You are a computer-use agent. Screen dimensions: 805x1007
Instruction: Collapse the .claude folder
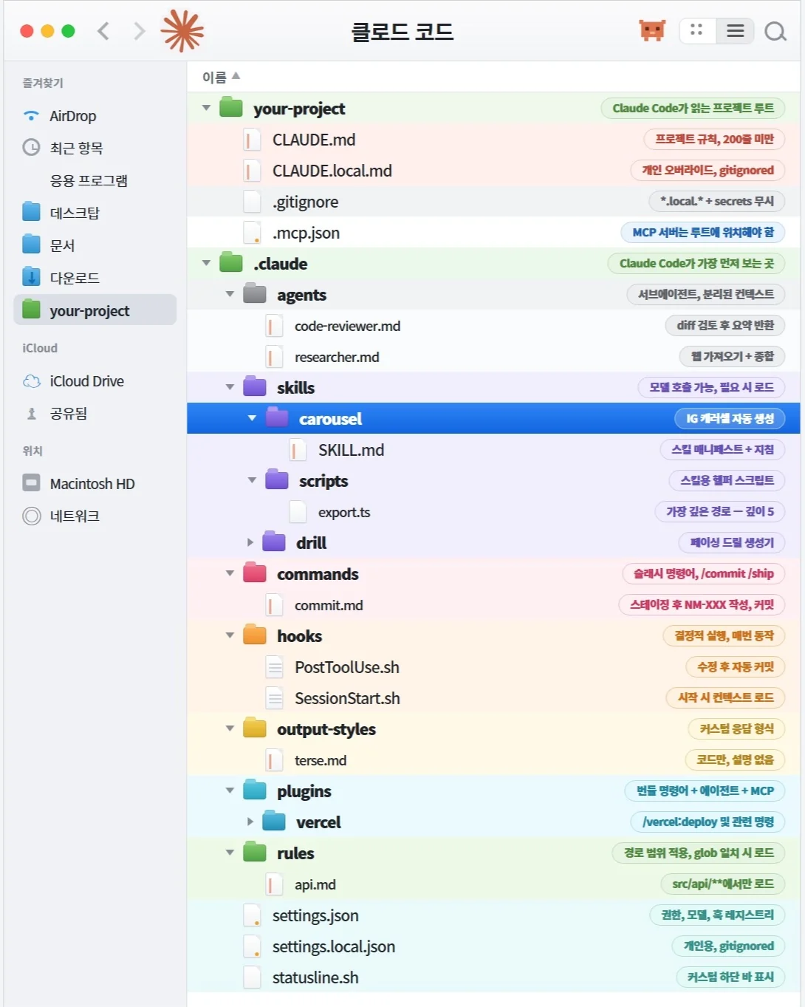tap(206, 263)
